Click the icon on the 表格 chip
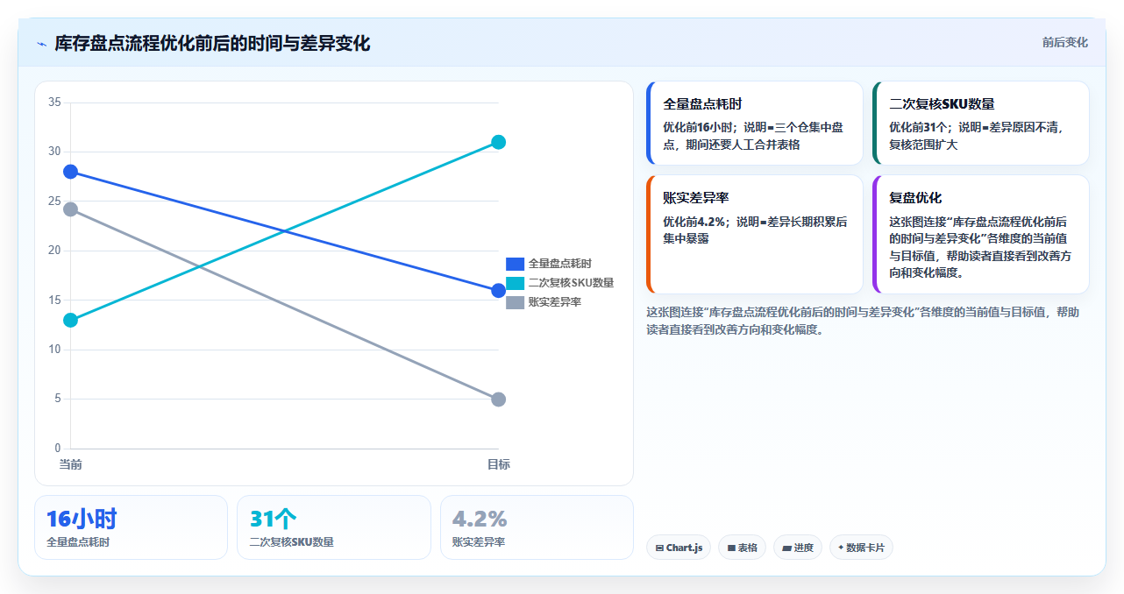Screen dimensions: 1124x594 coord(731,548)
